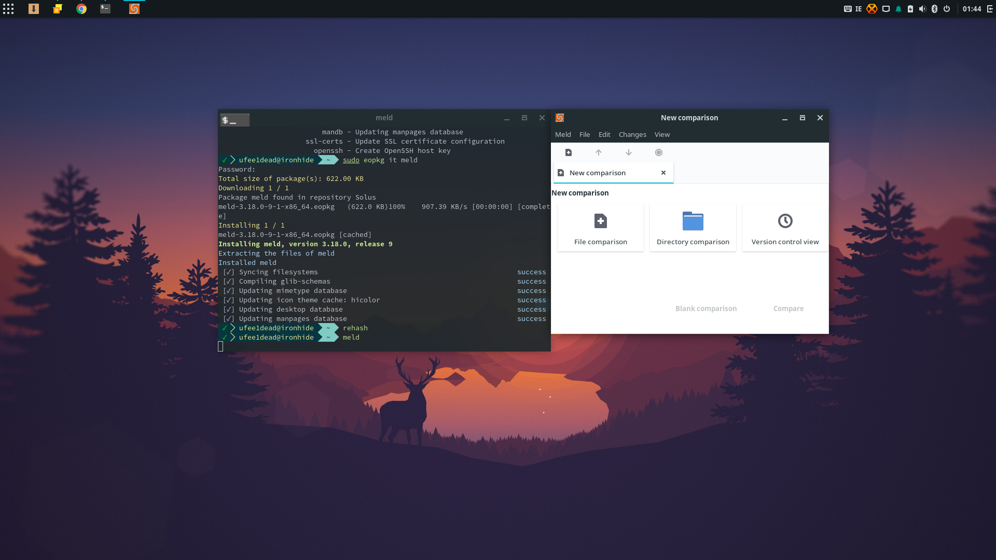Open the power menu tray icon
Image resolution: width=996 pixels, height=560 pixels.
(947, 9)
